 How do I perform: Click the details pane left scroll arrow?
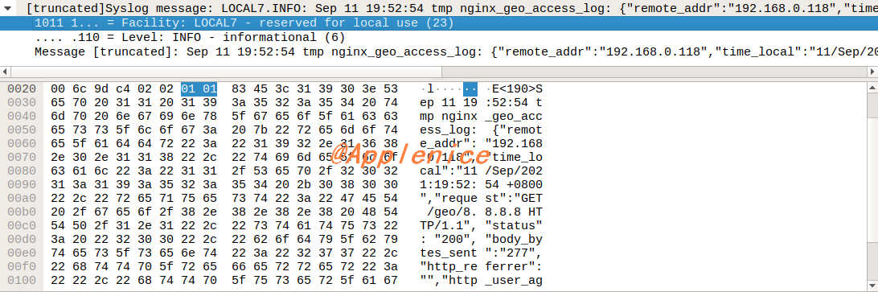coord(5,72)
